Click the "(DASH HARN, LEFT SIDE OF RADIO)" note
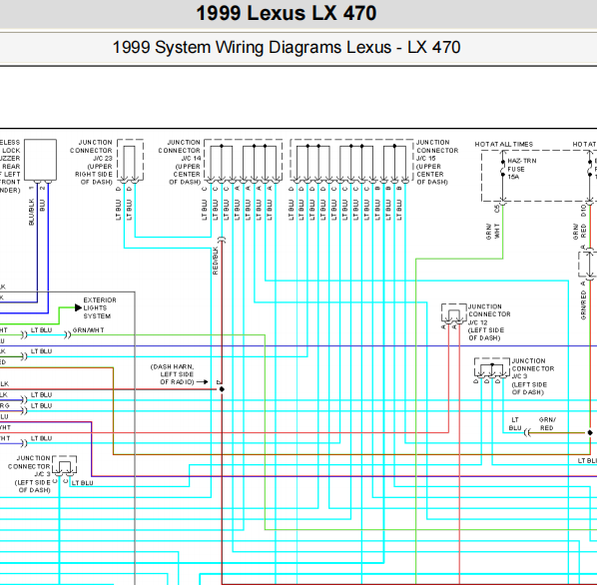The width and height of the screenshot is (597, 585). pos(172,374)
